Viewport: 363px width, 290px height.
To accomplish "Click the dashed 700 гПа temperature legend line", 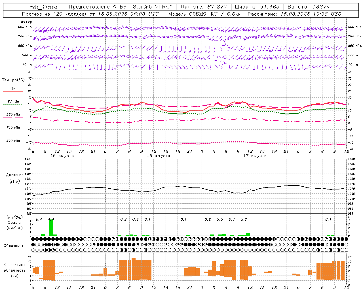I will [x=12, y=131].
